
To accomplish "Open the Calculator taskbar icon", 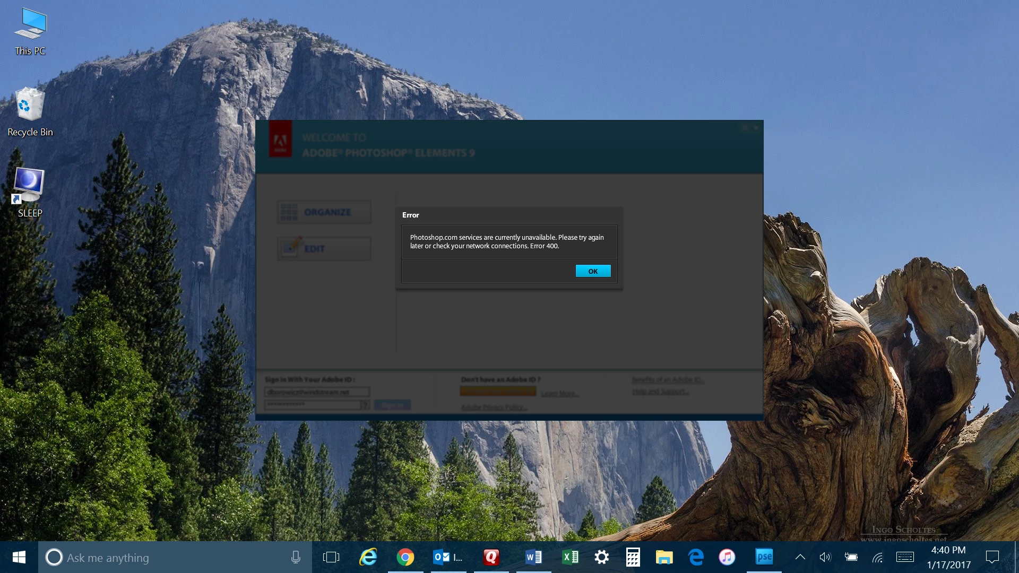I will 633,557.
